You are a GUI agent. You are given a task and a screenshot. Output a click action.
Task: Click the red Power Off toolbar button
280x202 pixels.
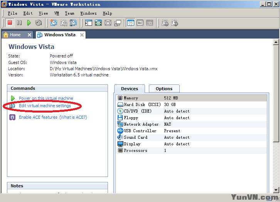pyautogui.click(x=10, y=23)
